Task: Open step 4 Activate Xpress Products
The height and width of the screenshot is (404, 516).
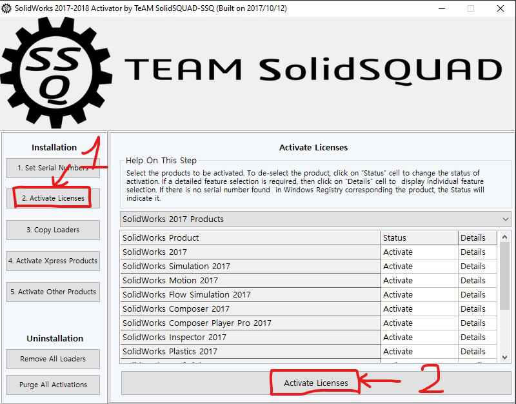Action: point(54,261)
